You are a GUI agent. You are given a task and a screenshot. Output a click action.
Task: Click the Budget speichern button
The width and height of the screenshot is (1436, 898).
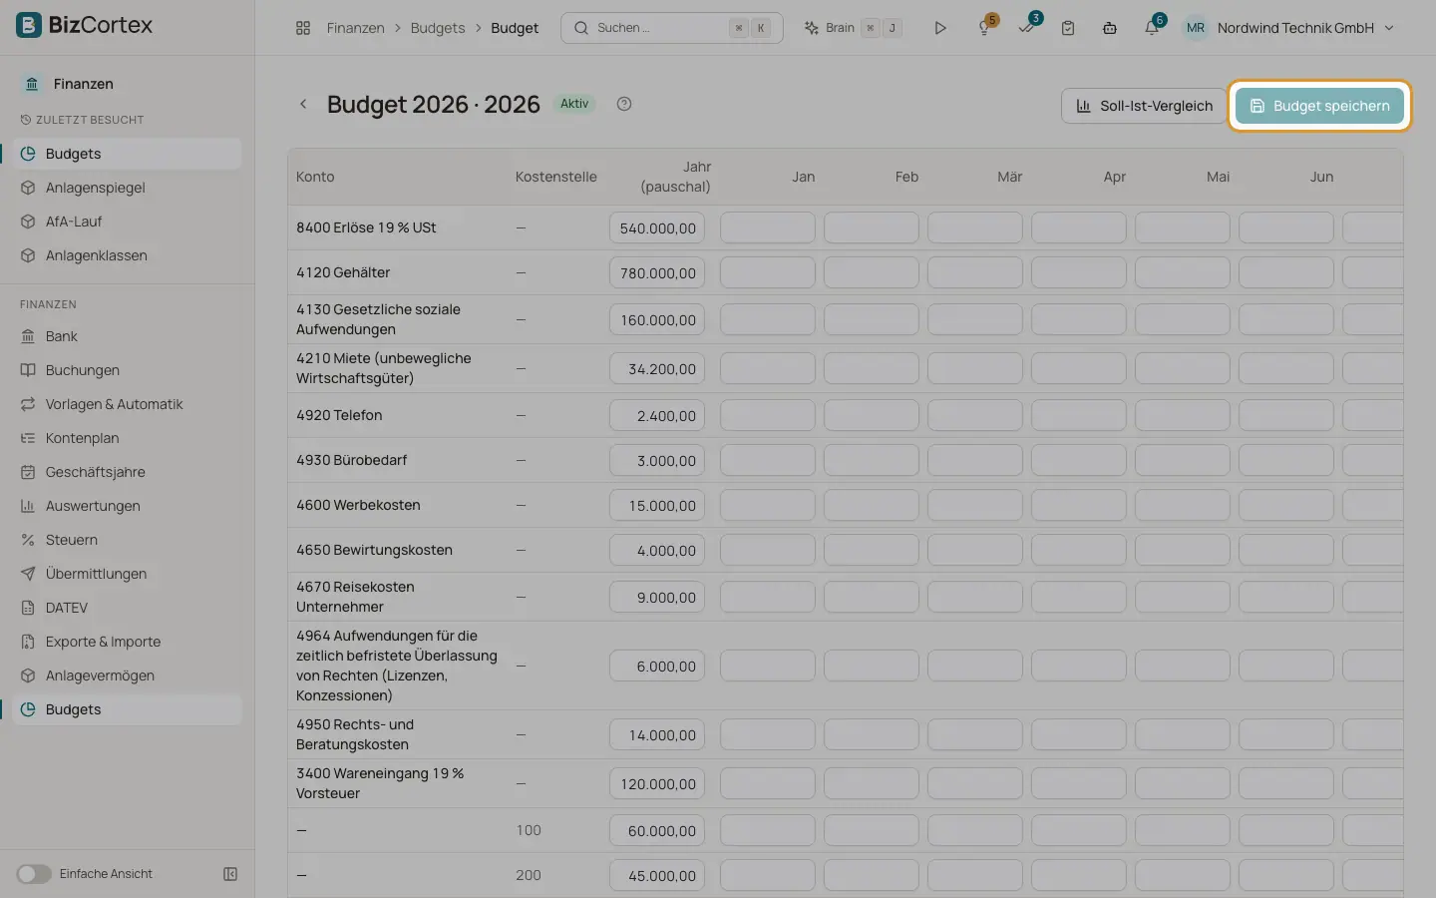[1319, 106]
